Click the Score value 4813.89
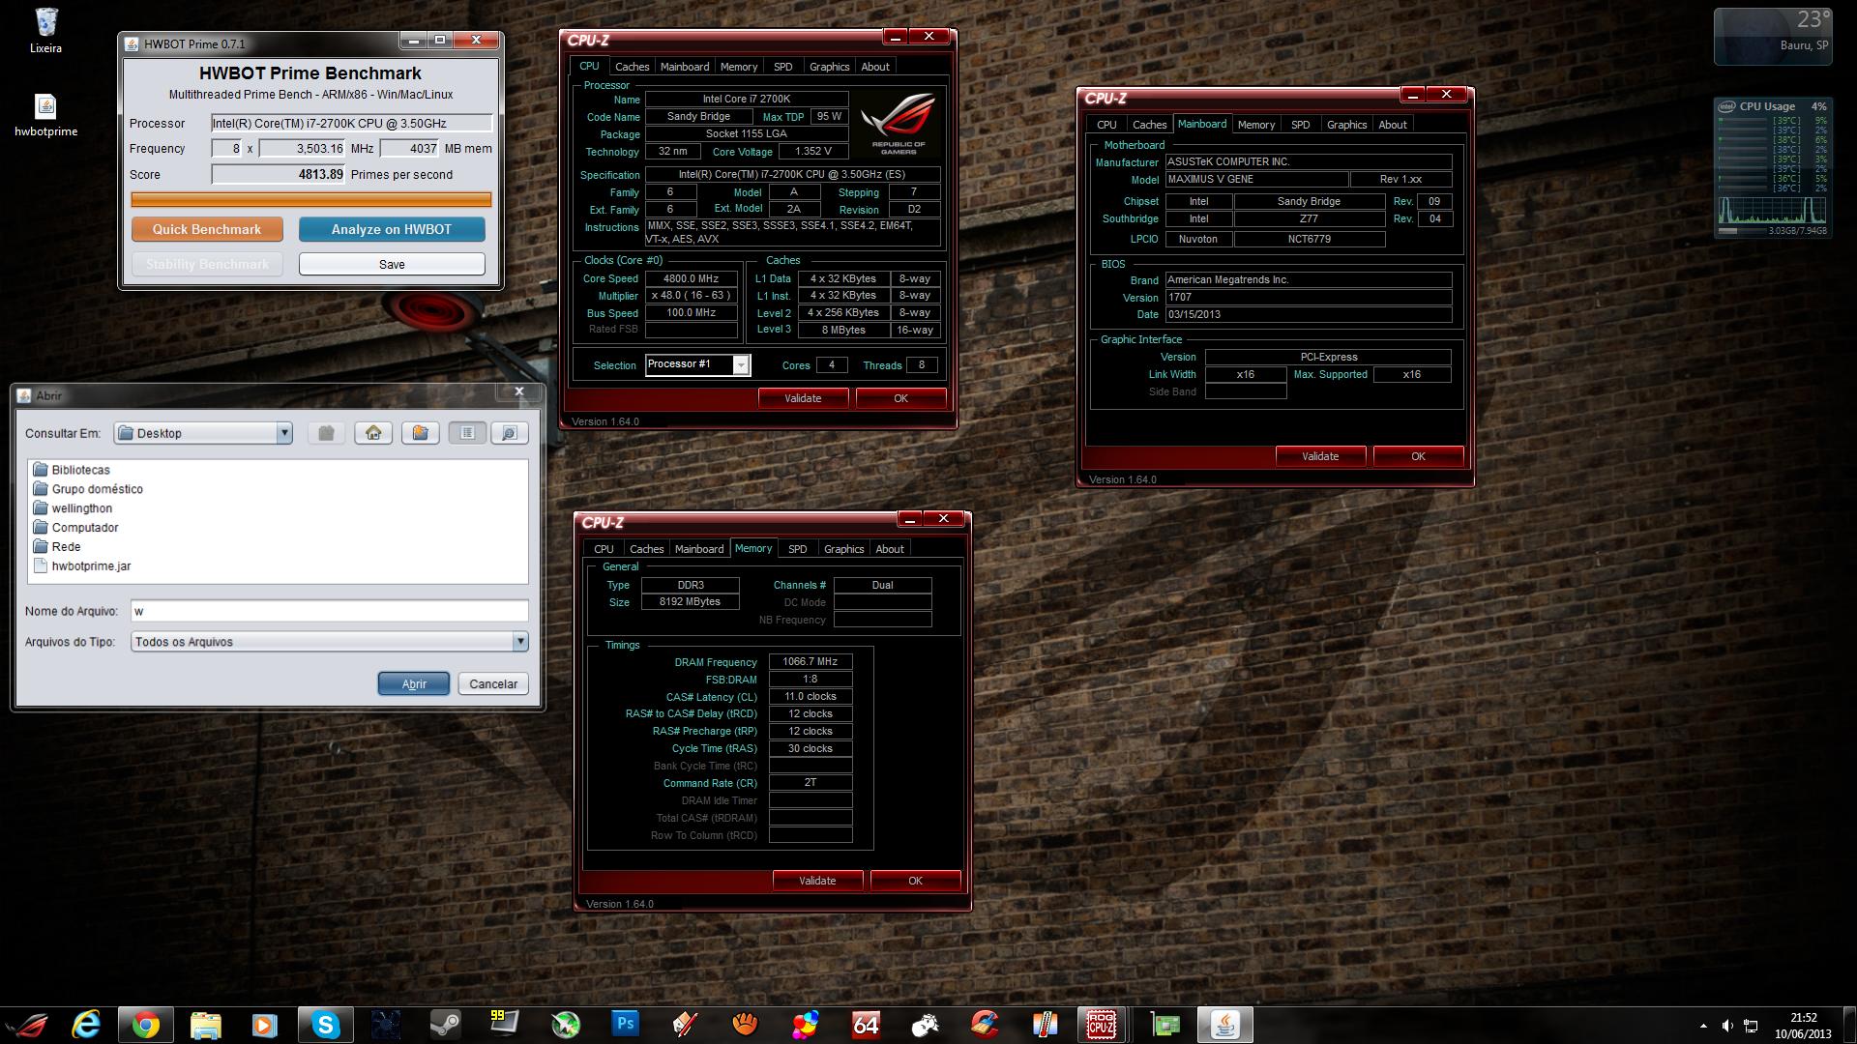 point(279,175)
